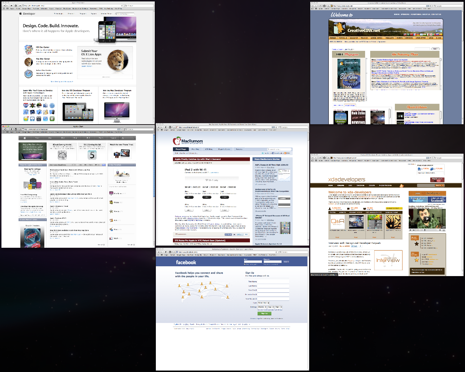Click the iPad and iPhone image under iOS Developer Program
This screenshot has height=372, width=465.
78,112
